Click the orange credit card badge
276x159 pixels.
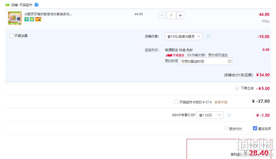[x=38, y=19]
